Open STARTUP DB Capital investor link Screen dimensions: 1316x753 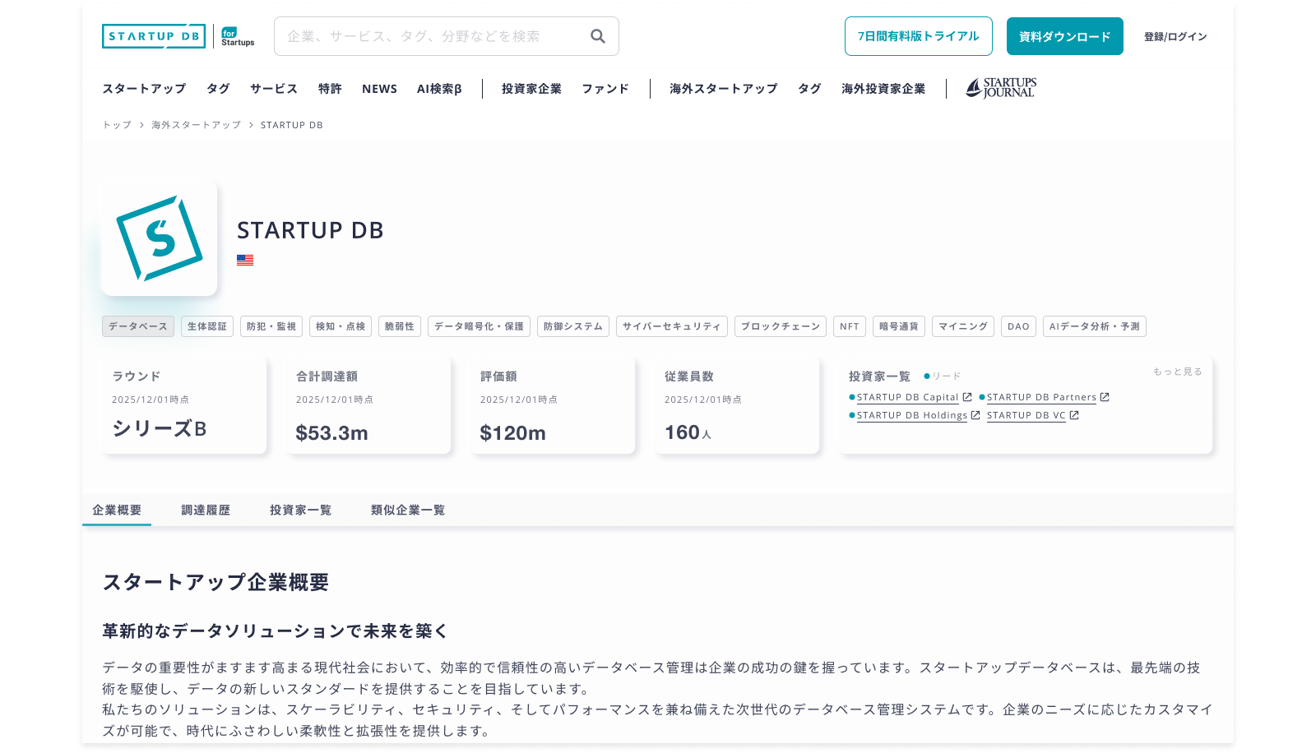click(907, 397)
